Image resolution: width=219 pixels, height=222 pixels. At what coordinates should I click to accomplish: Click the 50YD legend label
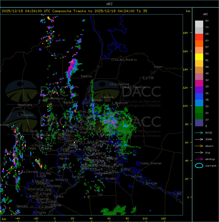(208, 133)
